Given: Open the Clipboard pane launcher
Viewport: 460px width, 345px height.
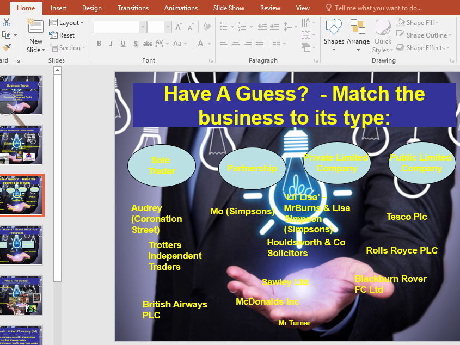Looking at the screenshot, I should click(17, 60).
